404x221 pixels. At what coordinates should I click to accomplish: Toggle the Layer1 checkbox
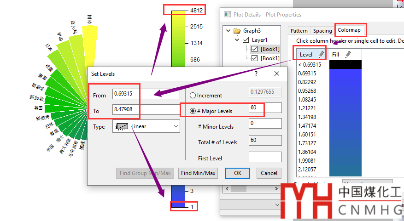(246, 40)
